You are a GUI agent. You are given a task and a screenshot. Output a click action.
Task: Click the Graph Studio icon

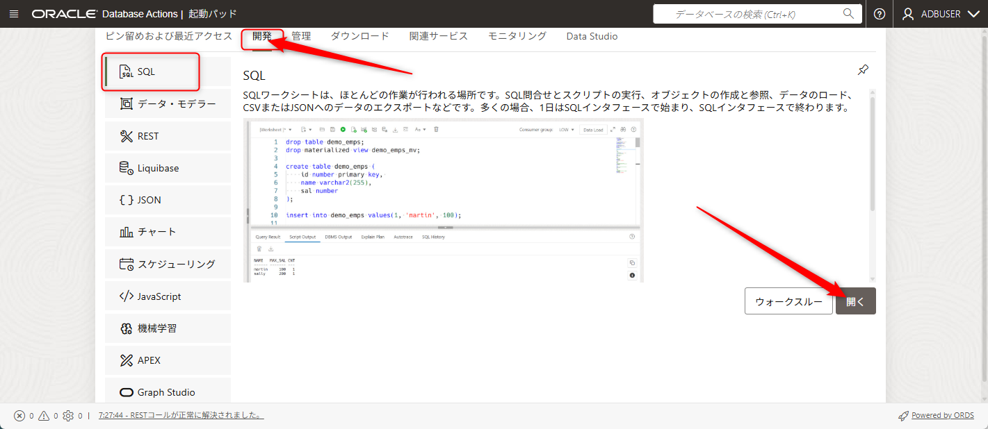126,392
